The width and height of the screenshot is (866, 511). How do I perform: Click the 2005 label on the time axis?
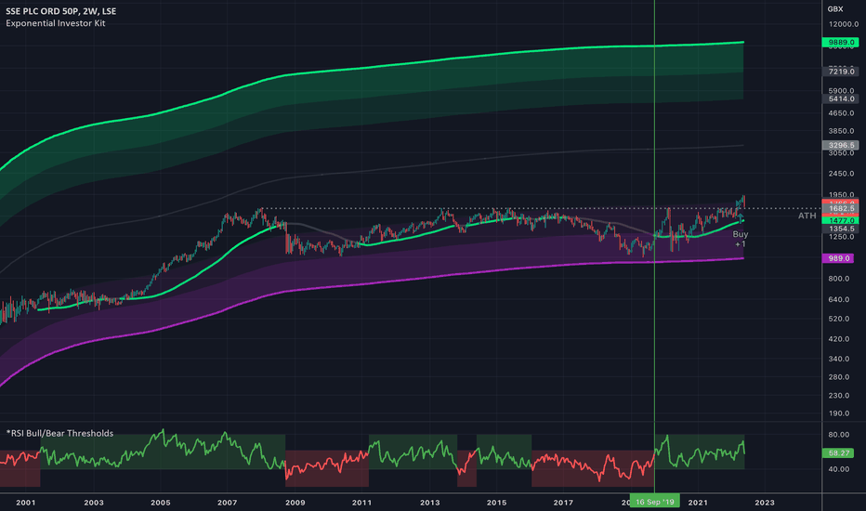coord(161,503)
